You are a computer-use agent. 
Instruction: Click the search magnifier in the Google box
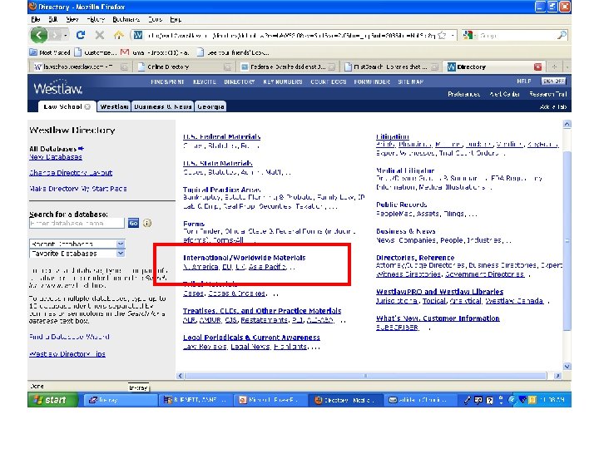point(562,36)
